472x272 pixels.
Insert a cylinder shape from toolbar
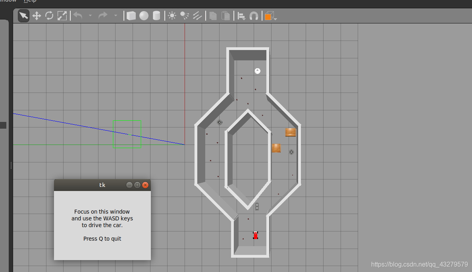(156, 15)
